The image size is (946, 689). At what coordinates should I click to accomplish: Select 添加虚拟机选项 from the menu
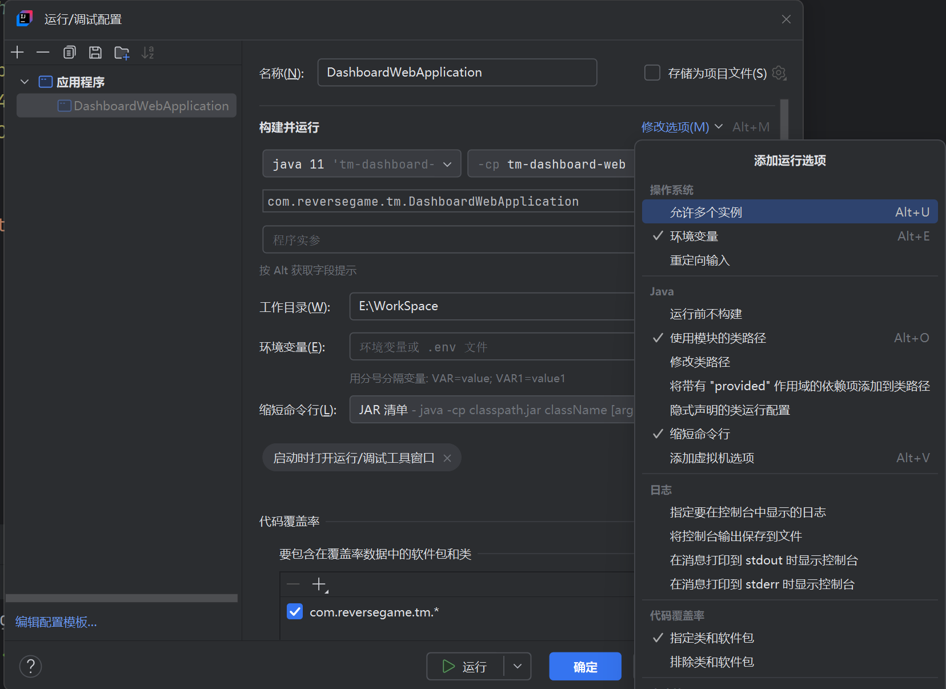pyautogui.click(x=711, y=458)
